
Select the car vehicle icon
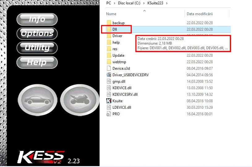pos(38,100)
